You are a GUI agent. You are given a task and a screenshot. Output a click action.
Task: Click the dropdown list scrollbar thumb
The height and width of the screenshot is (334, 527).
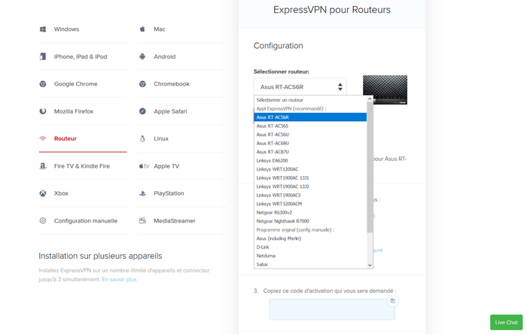coord(370,167)
